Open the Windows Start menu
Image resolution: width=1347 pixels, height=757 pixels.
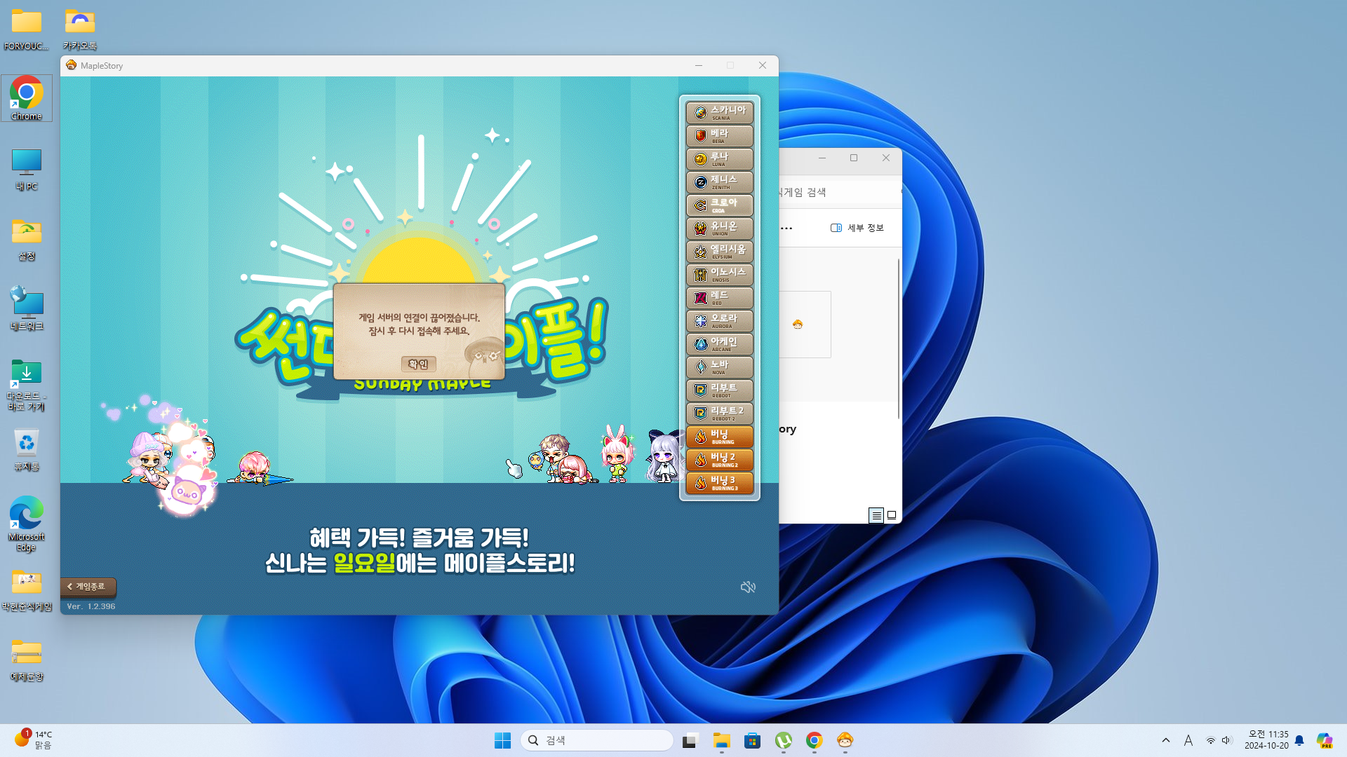[502, 740]
